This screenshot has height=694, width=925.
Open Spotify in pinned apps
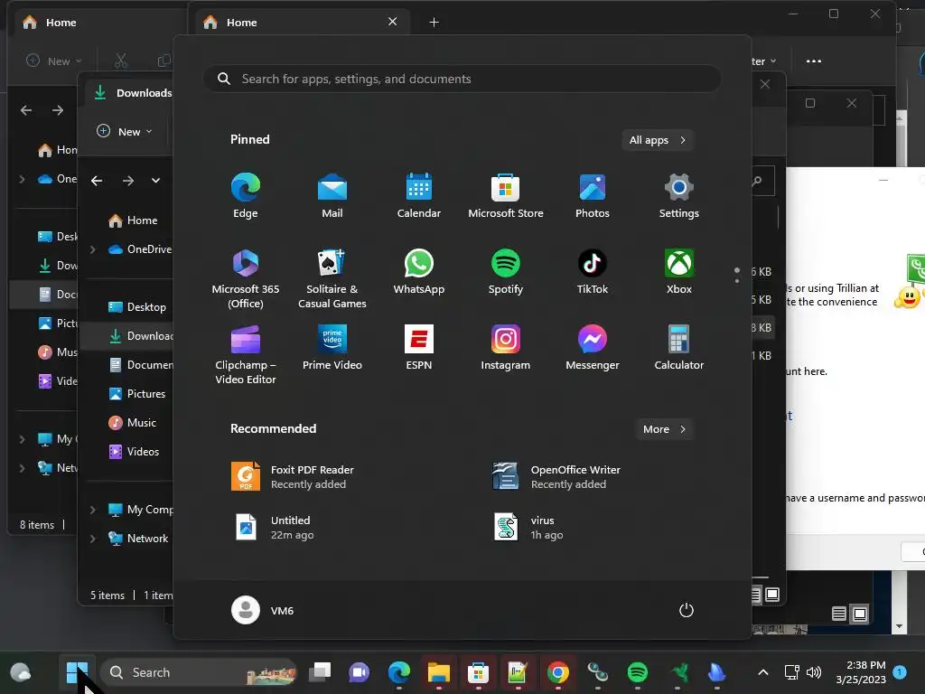click(506, 272)
